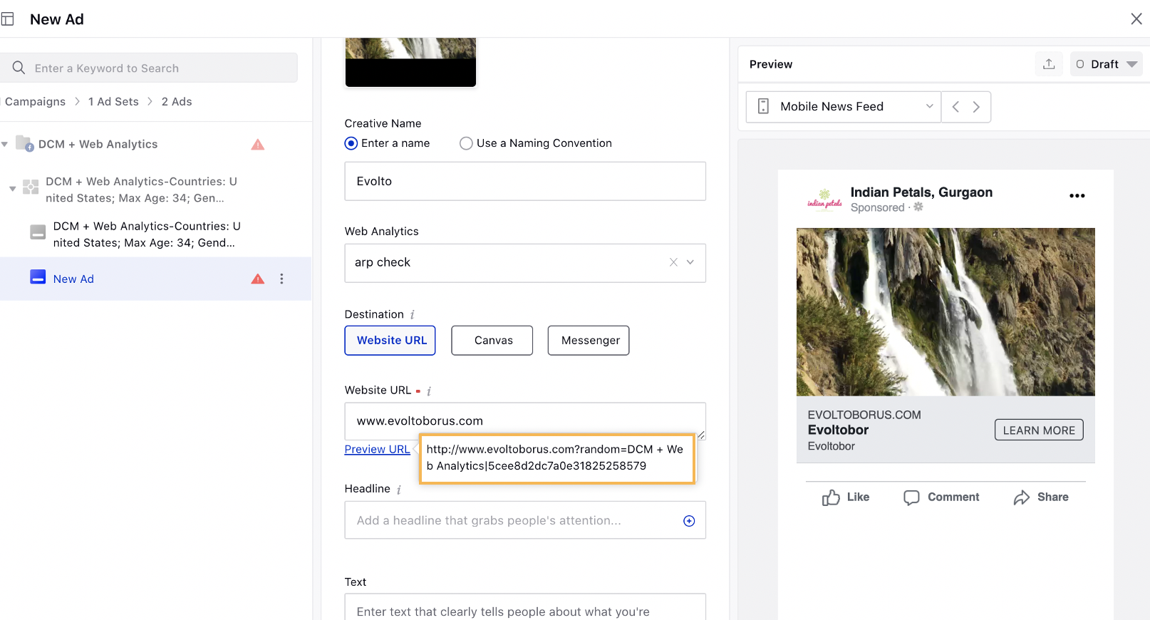Open the New Ad three-dot menu
The width and height of the screenshot is (1150, 620).
coord(282,279)
